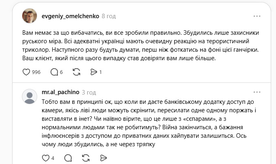Repost evgeniy_omelchenko's post
276x164 pixels.
76,72
